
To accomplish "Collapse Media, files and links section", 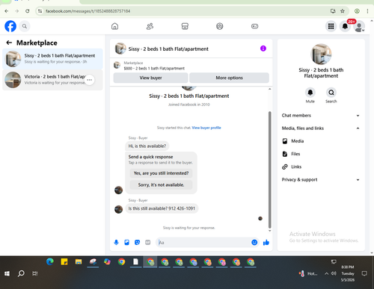I will click(321, 128).
